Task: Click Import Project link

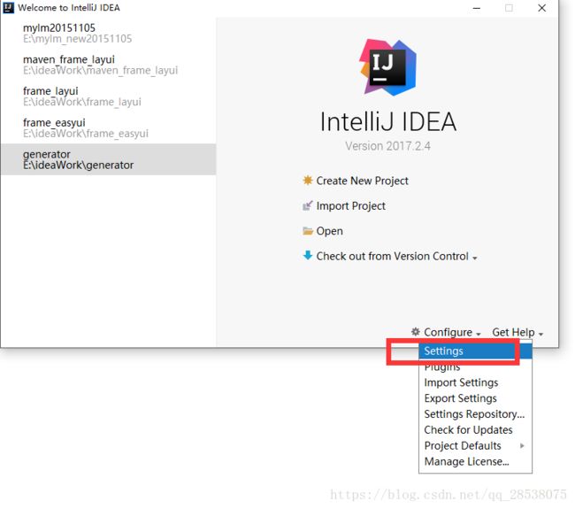Action: 350,206
